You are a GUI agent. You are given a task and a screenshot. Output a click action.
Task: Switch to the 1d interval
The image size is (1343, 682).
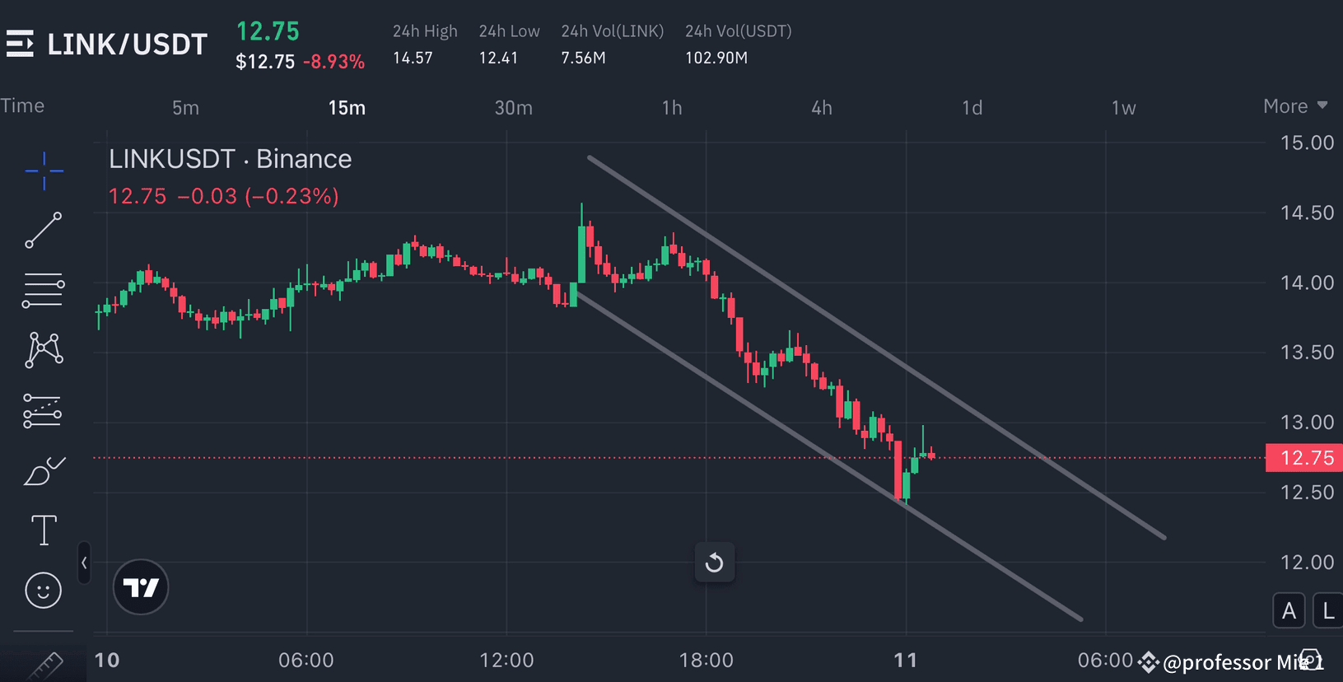click(971, 107)
